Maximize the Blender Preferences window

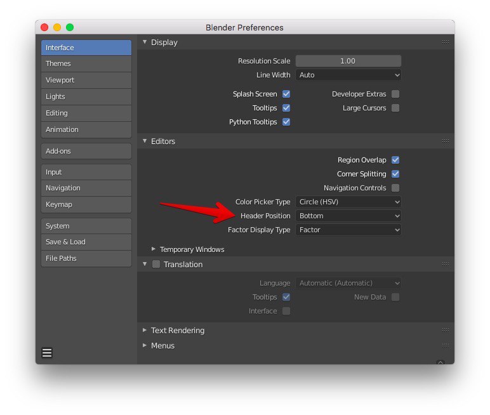click(x=70, y=27)
